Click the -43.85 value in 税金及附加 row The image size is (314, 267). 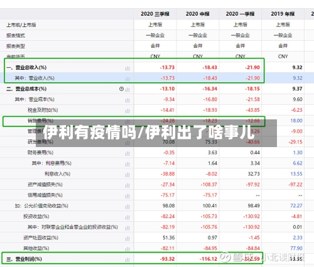(x=252, y=110)
